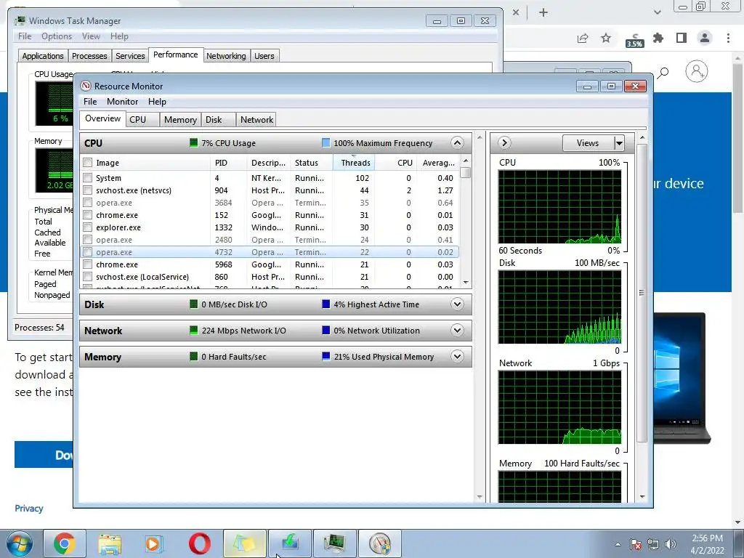Click the 7% CPU Usage green swatch
This screenshot has width=744, height=558.
point(193,143)
